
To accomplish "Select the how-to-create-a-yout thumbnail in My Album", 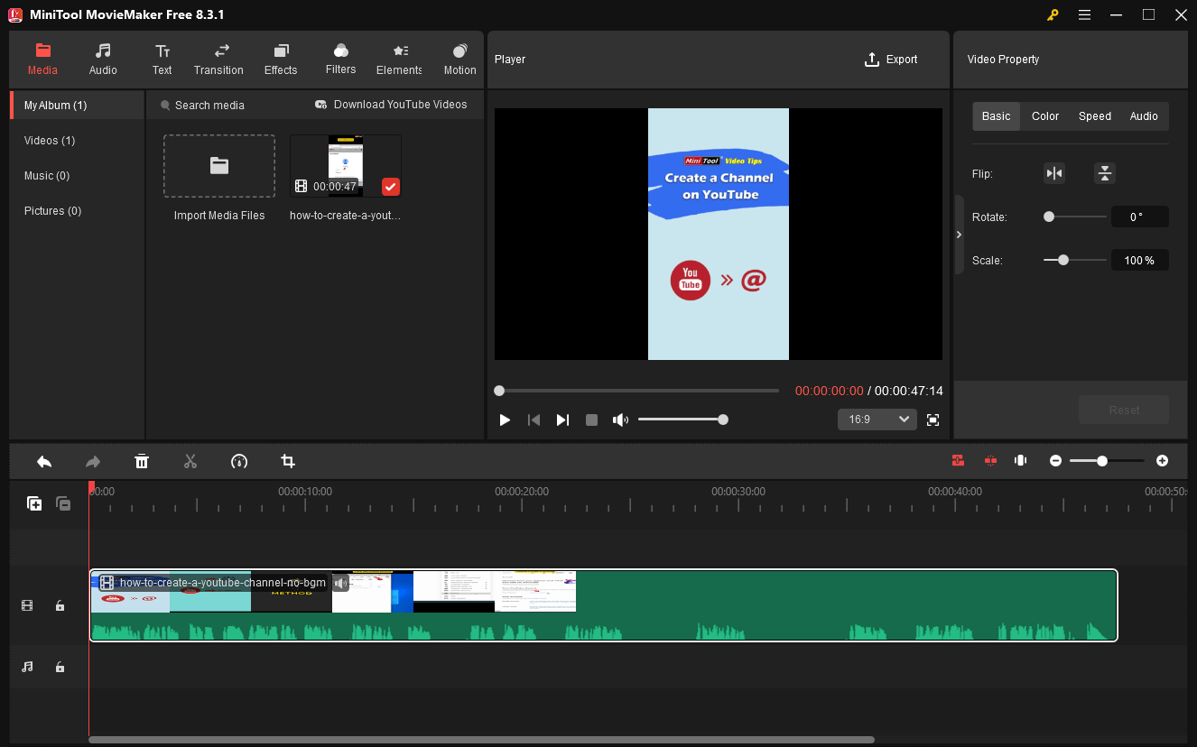I will coord(345,164).
